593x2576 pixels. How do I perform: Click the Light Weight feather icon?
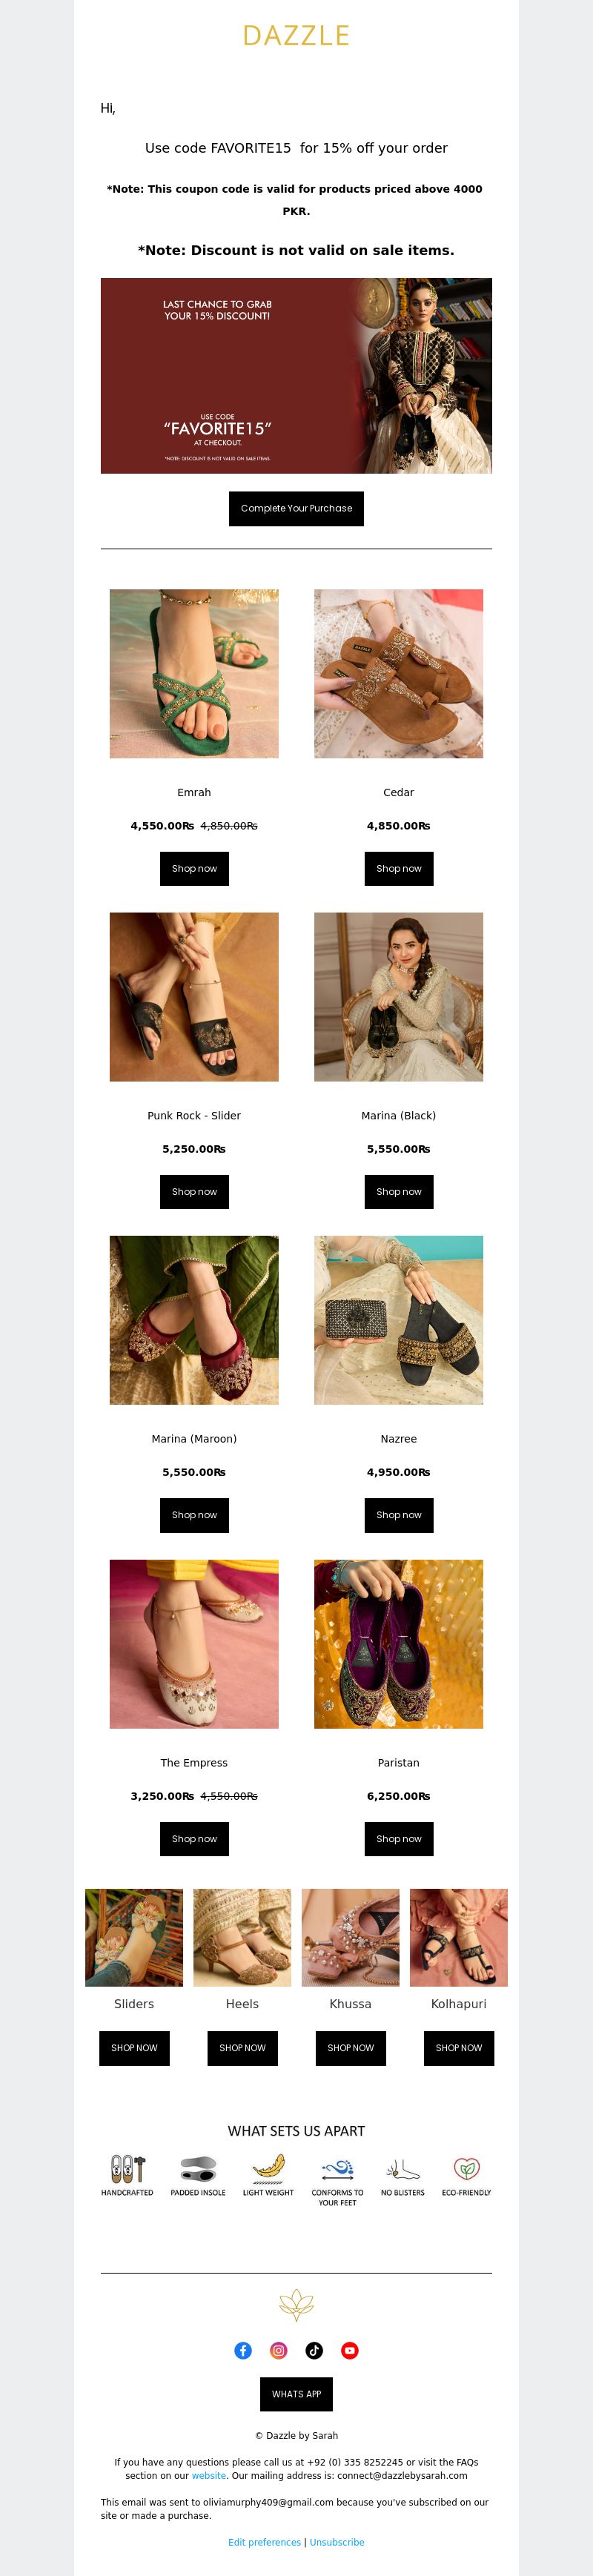coord(268,2168)
